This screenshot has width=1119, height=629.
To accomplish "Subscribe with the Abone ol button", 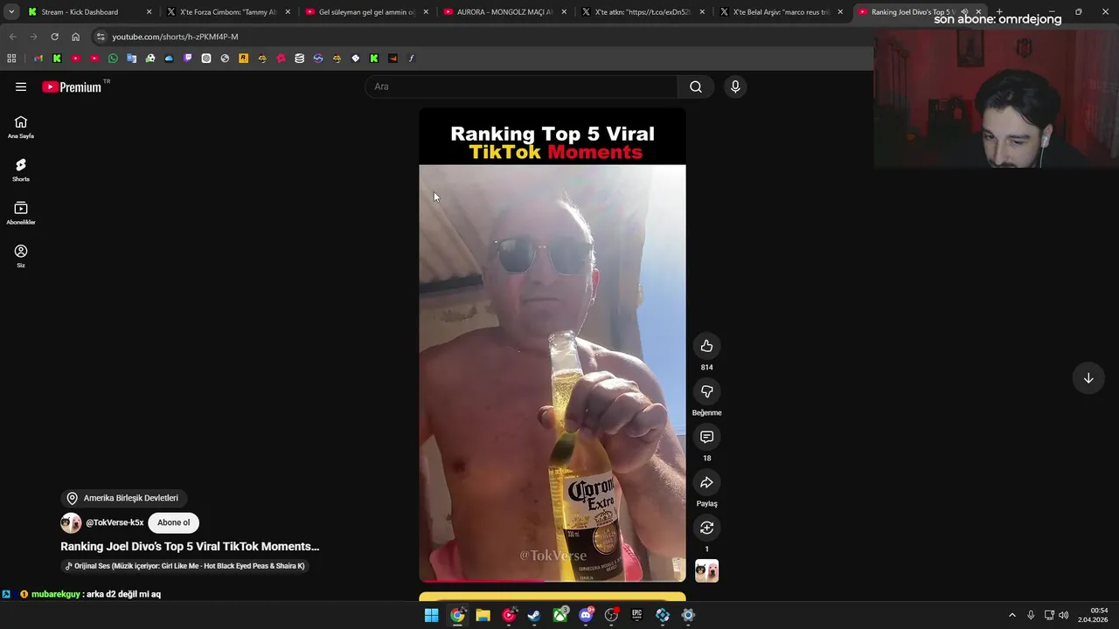I will pyautogui.click(x=173, y=522).
